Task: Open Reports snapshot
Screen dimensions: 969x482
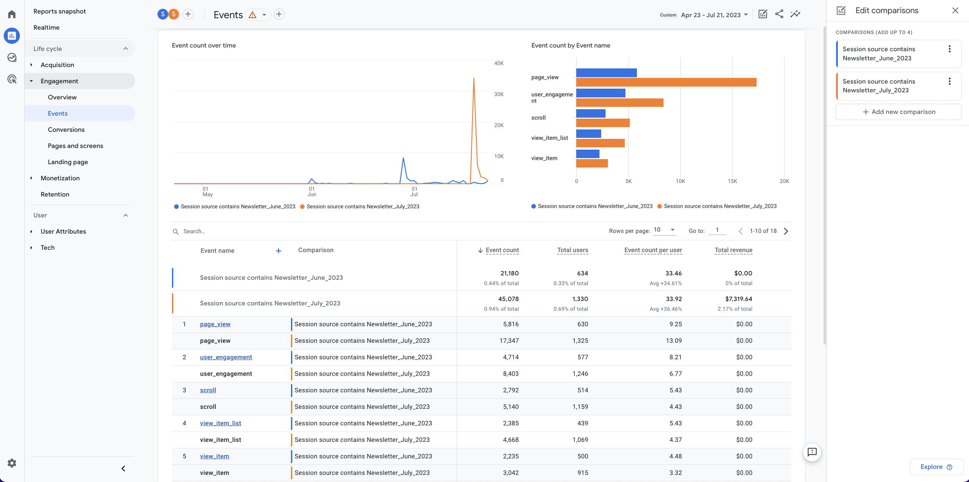Action: (x=59, y=11)
